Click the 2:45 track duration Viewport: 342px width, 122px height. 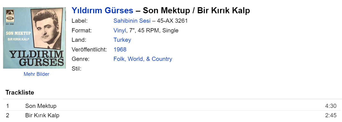(x=331, y=115)
